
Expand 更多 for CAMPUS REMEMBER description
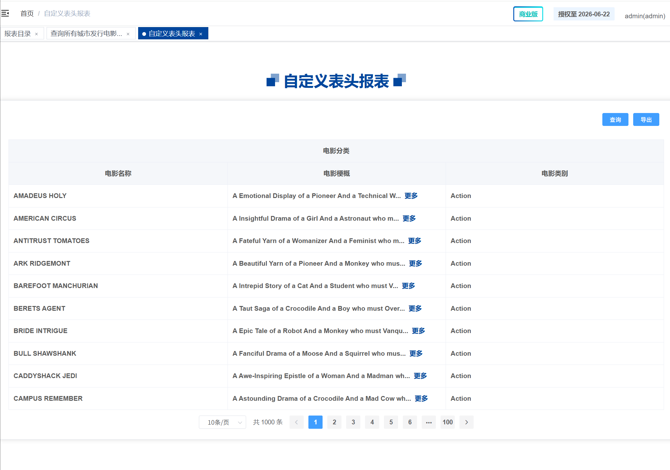(421, 399)
